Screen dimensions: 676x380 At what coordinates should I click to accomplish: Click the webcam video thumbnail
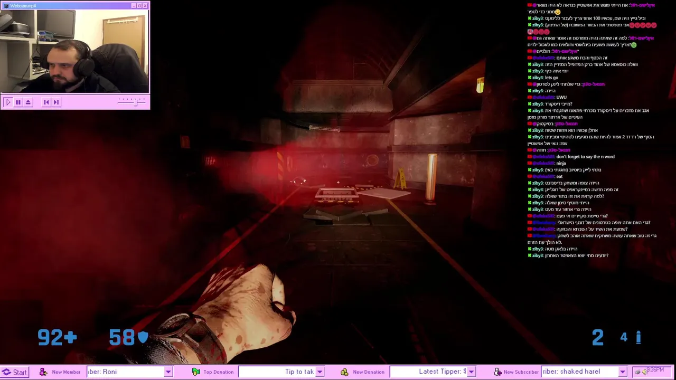75,51
